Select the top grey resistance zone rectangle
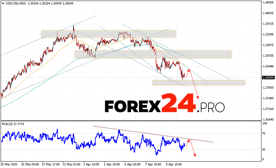The height and width of the screenshot is (168, 276). [108, 34]
